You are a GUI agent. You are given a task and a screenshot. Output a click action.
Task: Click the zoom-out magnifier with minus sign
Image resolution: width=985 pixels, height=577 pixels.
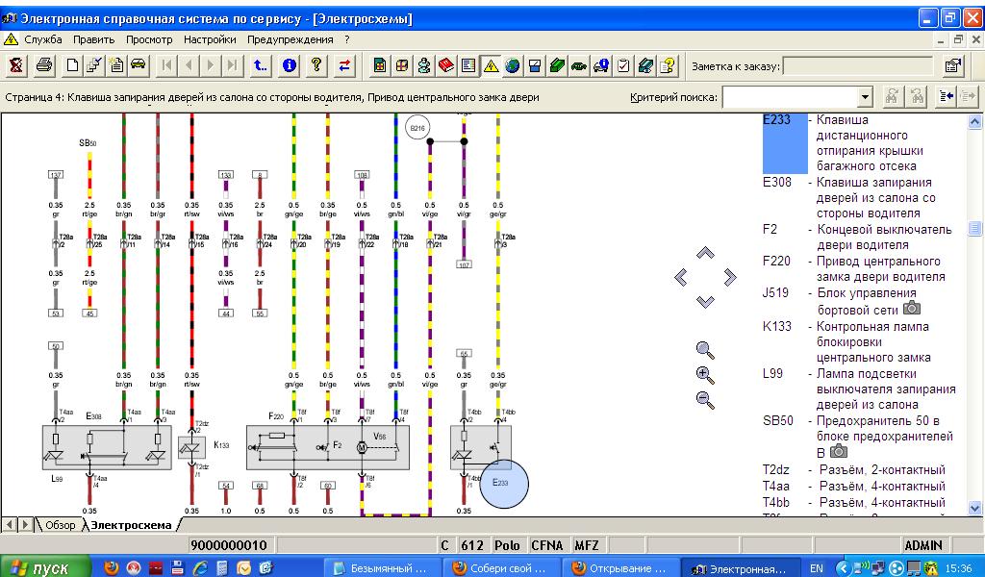705,400
